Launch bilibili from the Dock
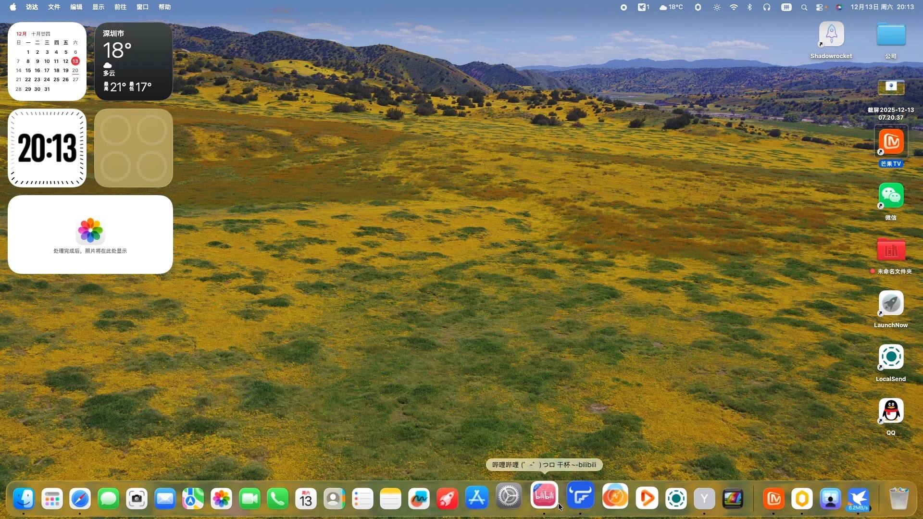The width and height of the screenshot is (923, 519). pyautogui.click(x=544, y=495)
